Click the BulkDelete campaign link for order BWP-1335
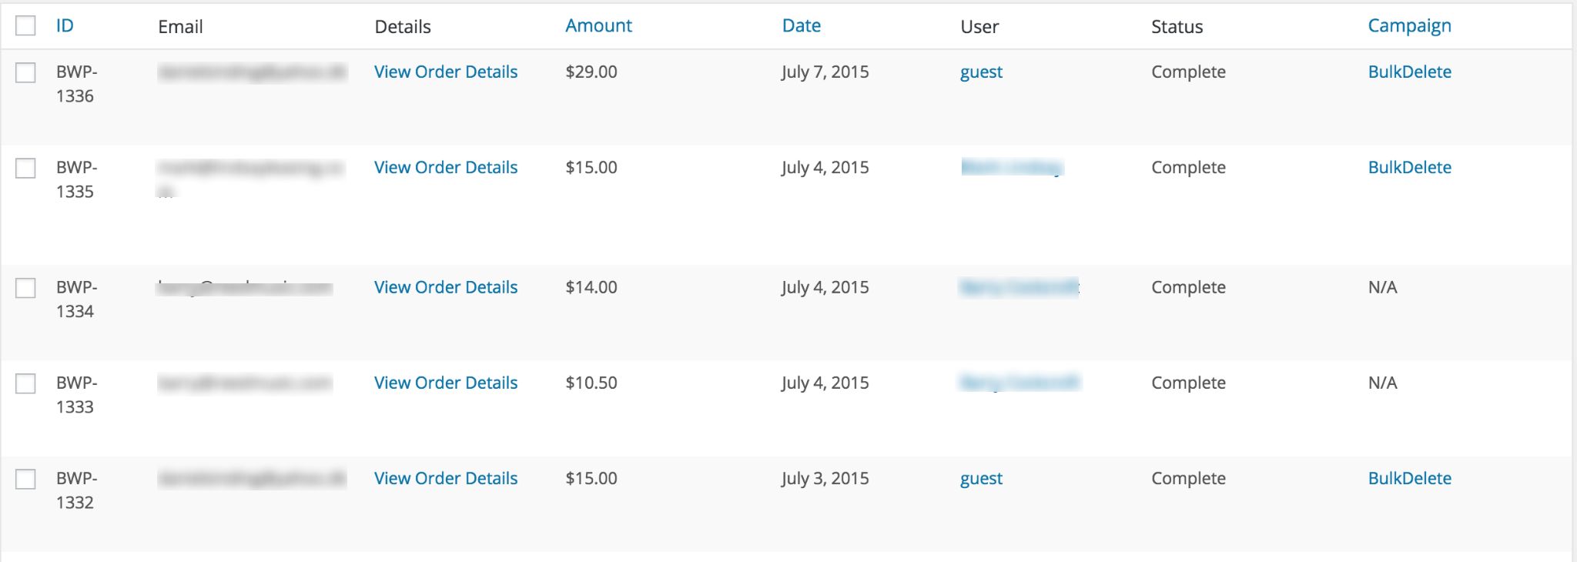 click(1409, 167)
